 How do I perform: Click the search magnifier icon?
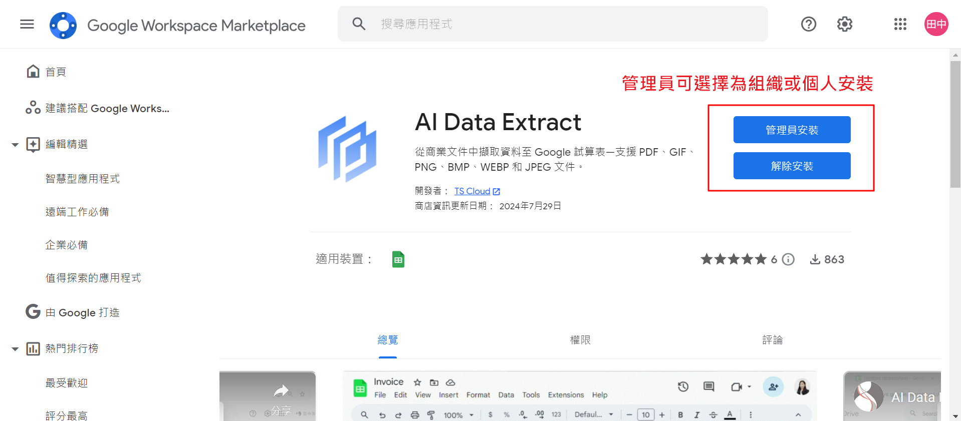click(359, 24)
